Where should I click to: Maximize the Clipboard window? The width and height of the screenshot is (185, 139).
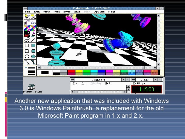pyautogui.click(x=128, y=80)
